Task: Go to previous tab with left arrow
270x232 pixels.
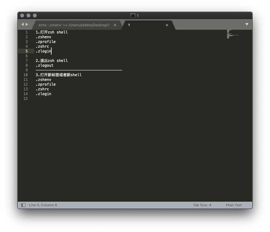Action: [22, 24]
